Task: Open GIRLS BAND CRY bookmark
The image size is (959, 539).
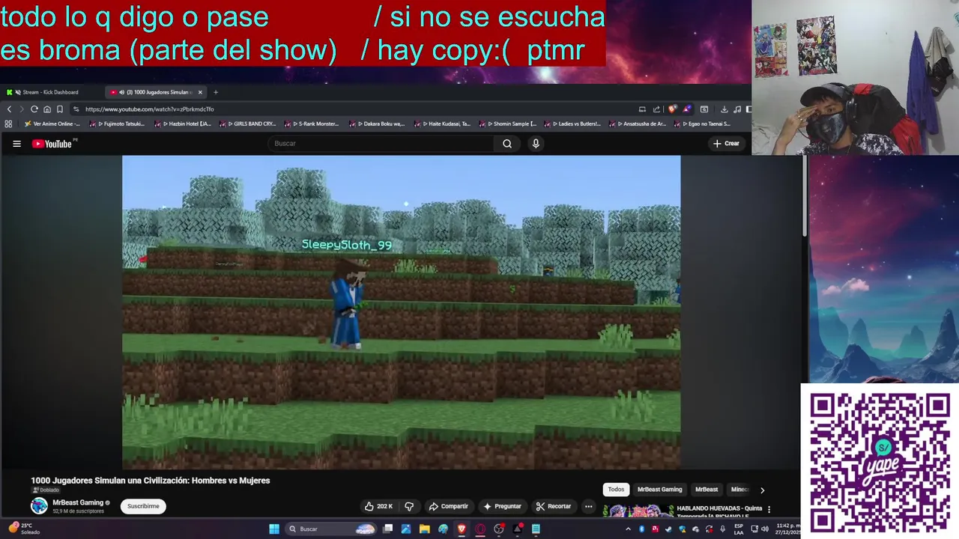Action: coord(247,124)
